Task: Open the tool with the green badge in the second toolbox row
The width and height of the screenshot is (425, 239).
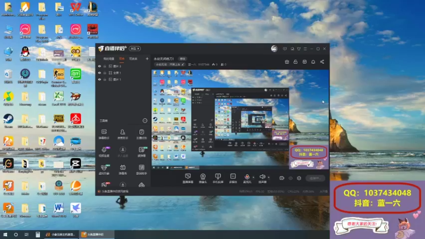Action: [x=141, y=152]
